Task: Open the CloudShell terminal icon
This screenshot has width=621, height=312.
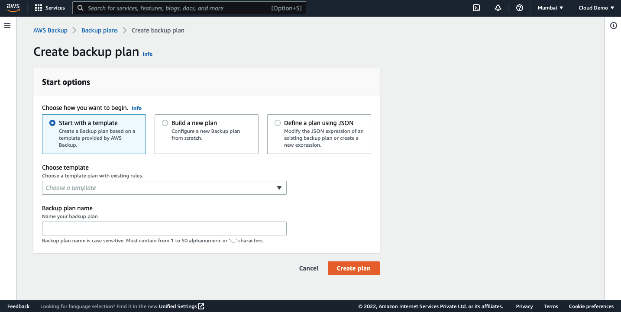Action: coord(476,8)
